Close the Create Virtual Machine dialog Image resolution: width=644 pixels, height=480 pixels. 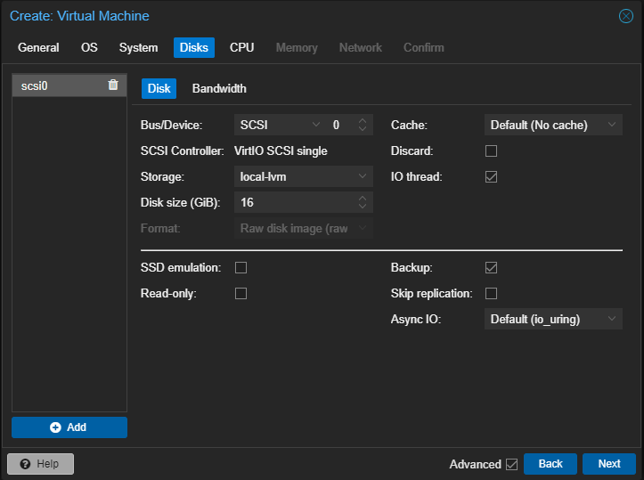[x=626, y=16]
